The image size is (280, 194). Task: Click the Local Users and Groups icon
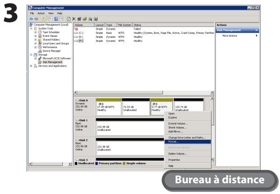point(40,44)
